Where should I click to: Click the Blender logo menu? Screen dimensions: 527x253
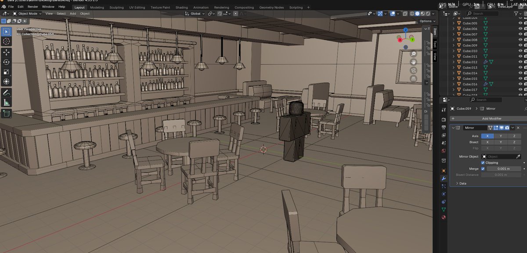click(x=4, y=7)
